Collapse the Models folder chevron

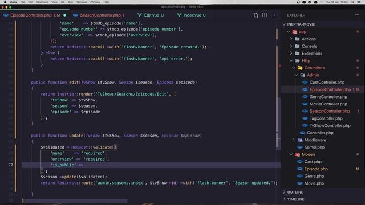(x=291, y=154)
